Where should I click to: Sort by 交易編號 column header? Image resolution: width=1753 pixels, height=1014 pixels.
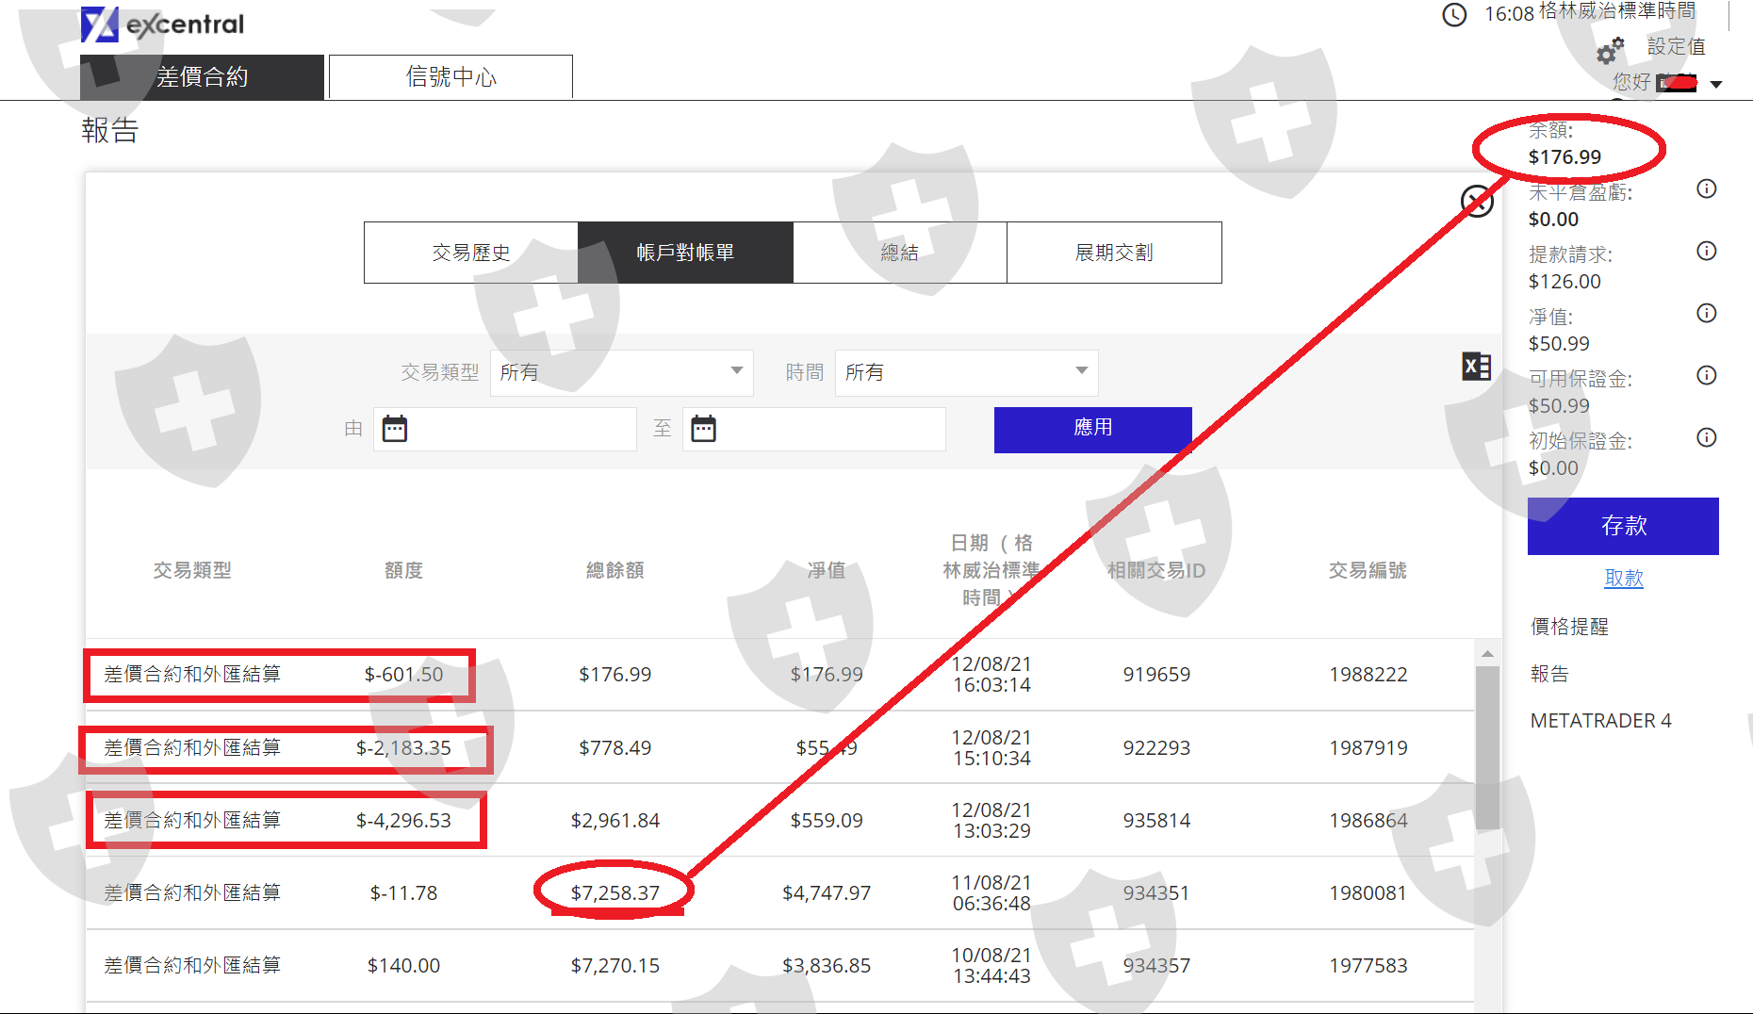(x=1368, y=570)
